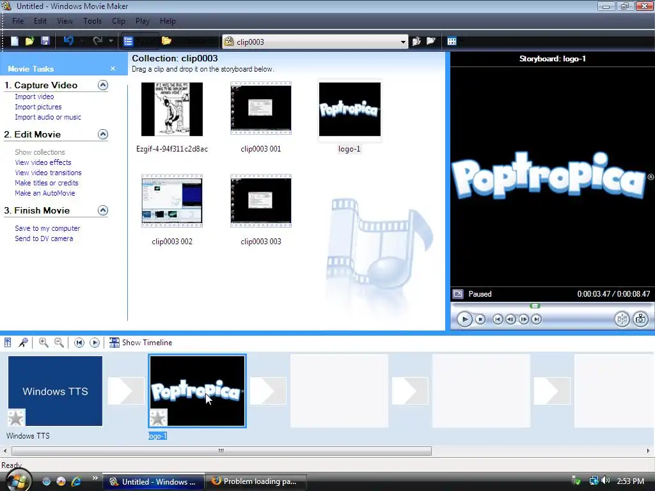This screenshot has height=491, width=655.
Task: Click the greyed Redo arrow icon
Action: (98, 40)
